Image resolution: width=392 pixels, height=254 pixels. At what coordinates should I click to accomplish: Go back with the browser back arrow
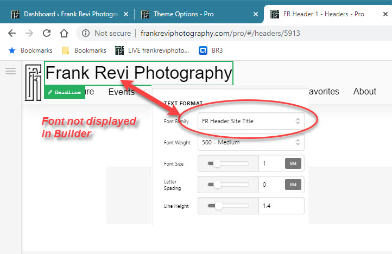(12, 33)
